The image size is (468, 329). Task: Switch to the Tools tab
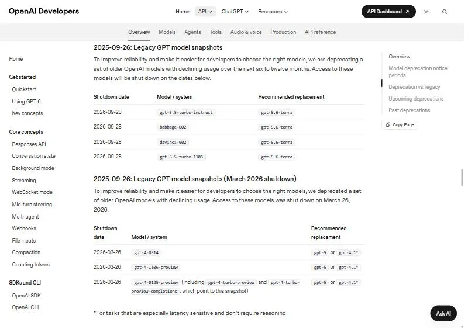215,32
